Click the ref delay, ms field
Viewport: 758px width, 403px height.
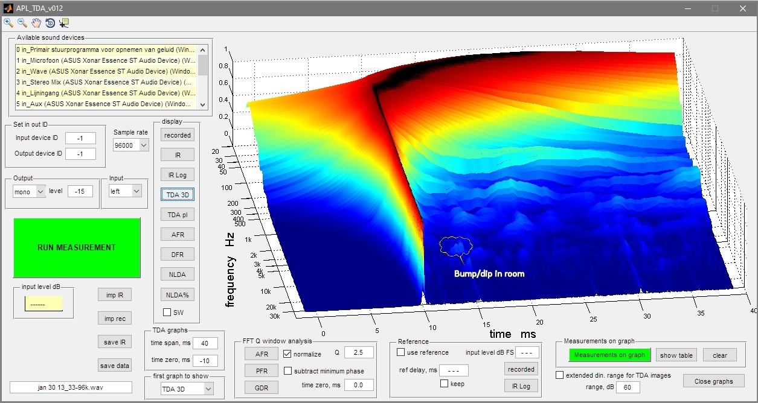454,370
